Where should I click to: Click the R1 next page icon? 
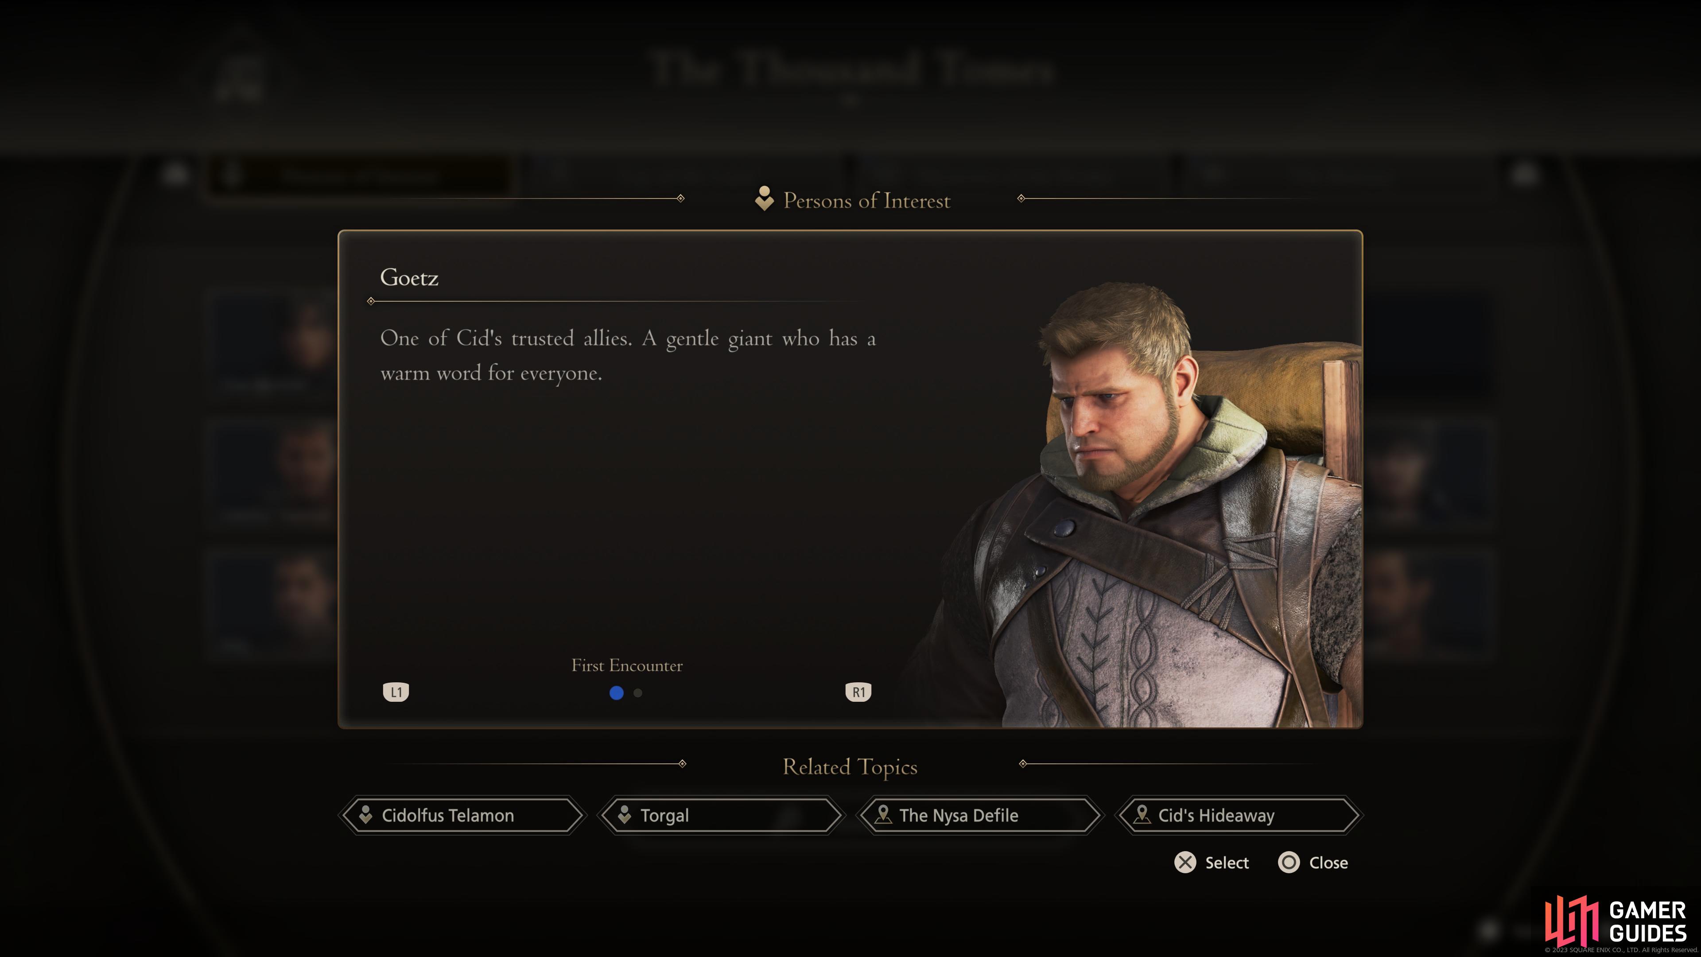(858, 692)
